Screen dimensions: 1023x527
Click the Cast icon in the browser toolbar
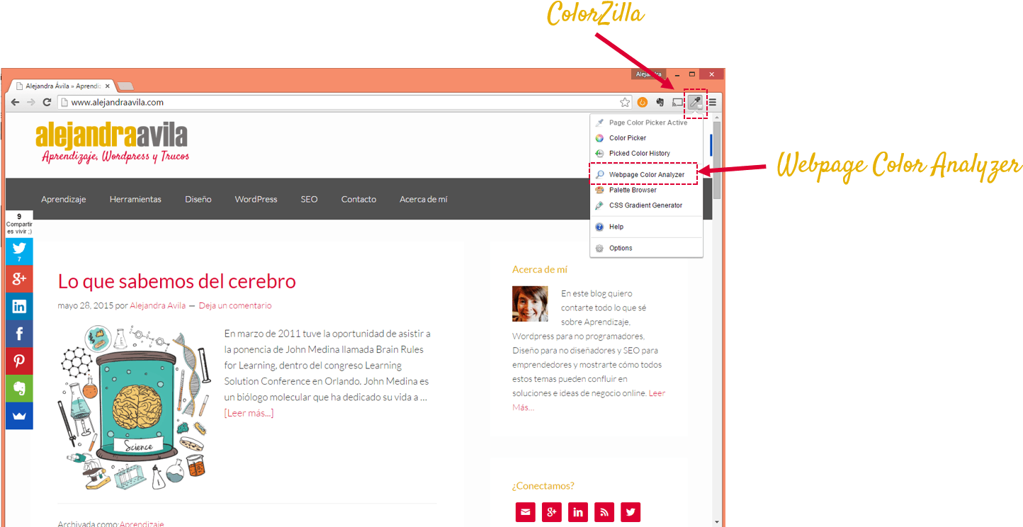pyautogui.click(x=678, y=102)
